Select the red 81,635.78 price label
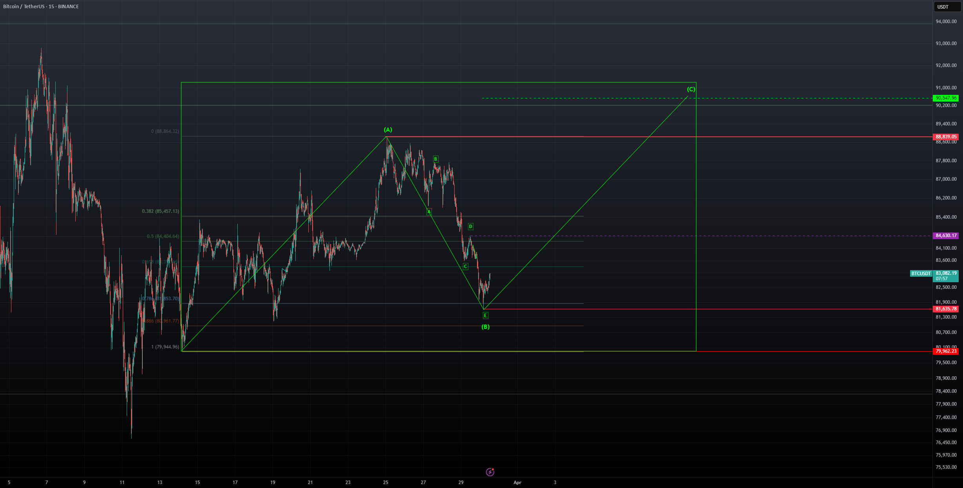963x488 pixels. 946,309
